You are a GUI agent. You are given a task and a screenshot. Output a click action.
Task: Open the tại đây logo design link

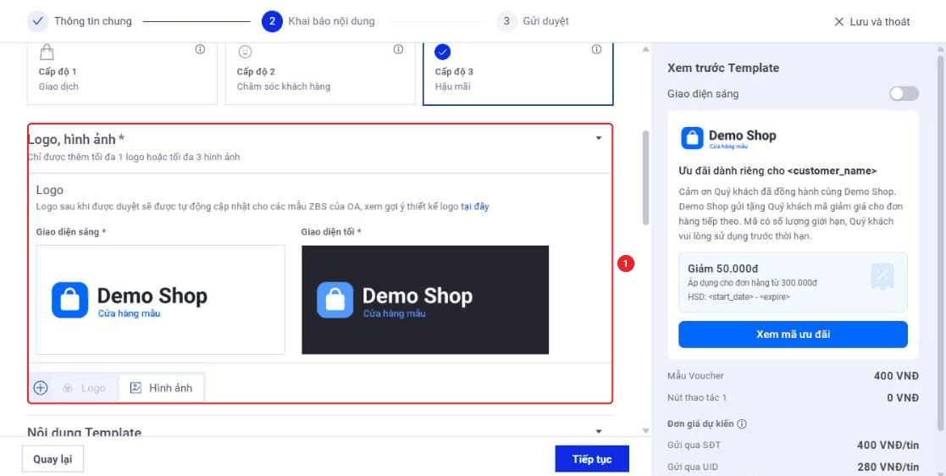(475, 207)
